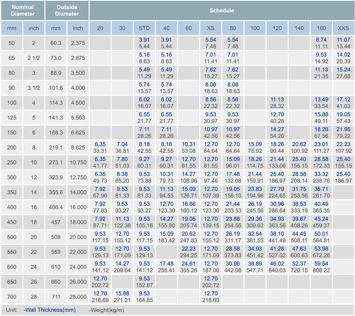The image size is (355, 316).
Task: Click the schedule 120 weight 54.20
Action: (277, 136)
